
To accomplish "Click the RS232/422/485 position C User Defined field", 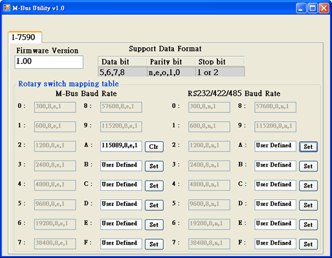I will pos(275,185).
